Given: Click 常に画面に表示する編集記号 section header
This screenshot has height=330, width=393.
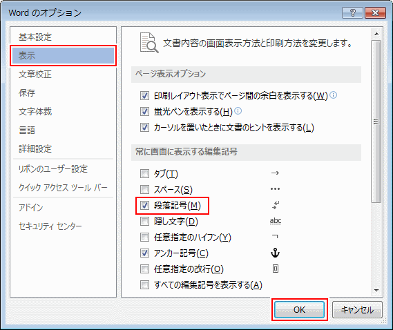Looking at the screenshot, I should pyautogui.click(x=246, y=152).
